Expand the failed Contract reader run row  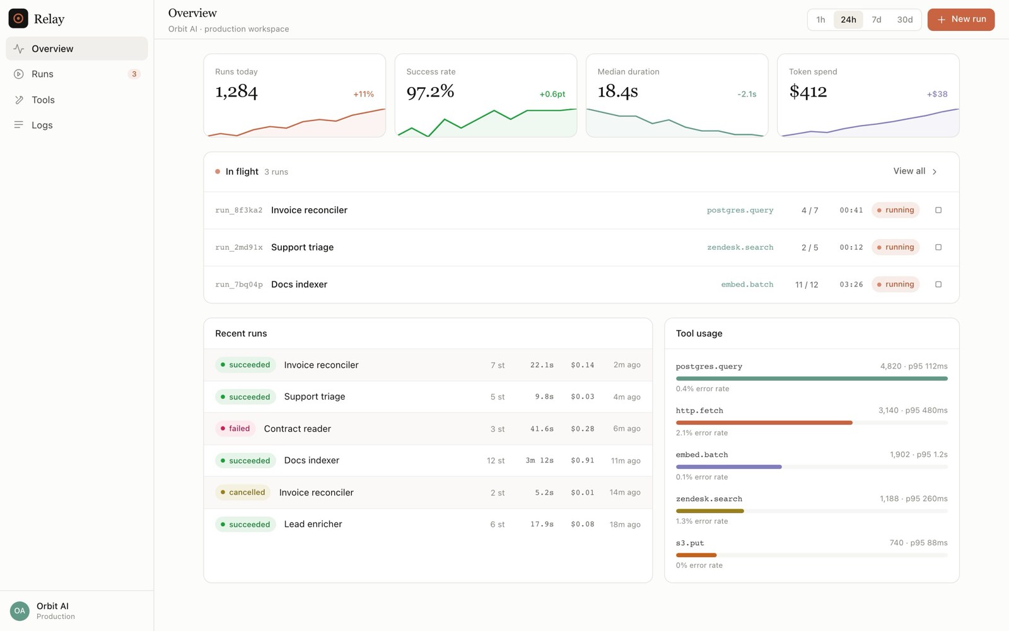tap(428, 429)
